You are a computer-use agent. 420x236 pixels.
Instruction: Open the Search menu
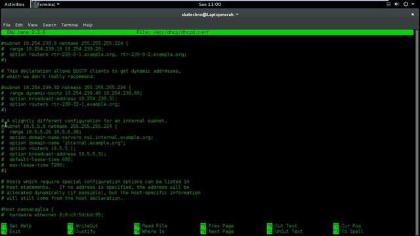click(x=49, y=25)
